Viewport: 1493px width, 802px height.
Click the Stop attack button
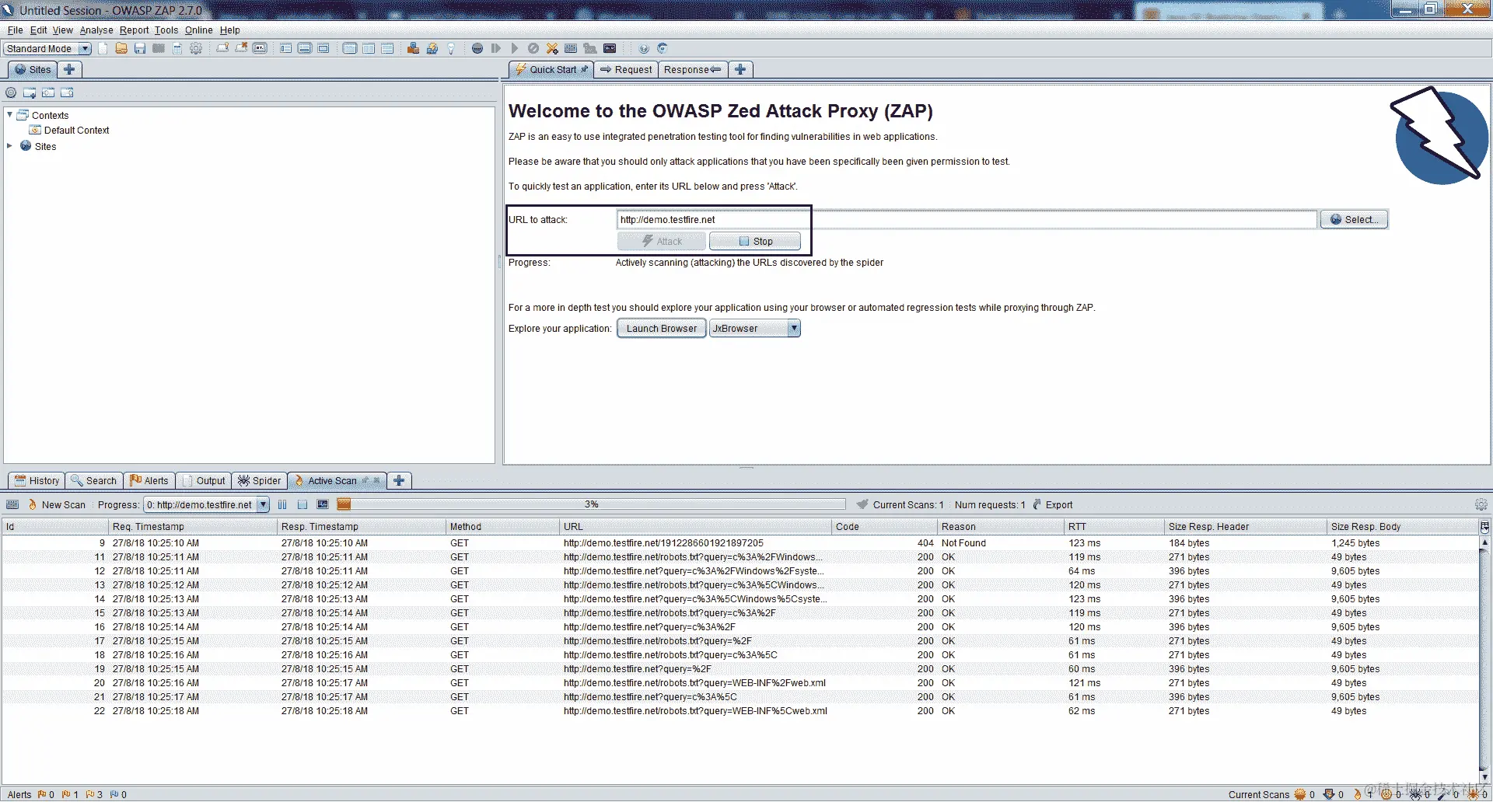755,242
